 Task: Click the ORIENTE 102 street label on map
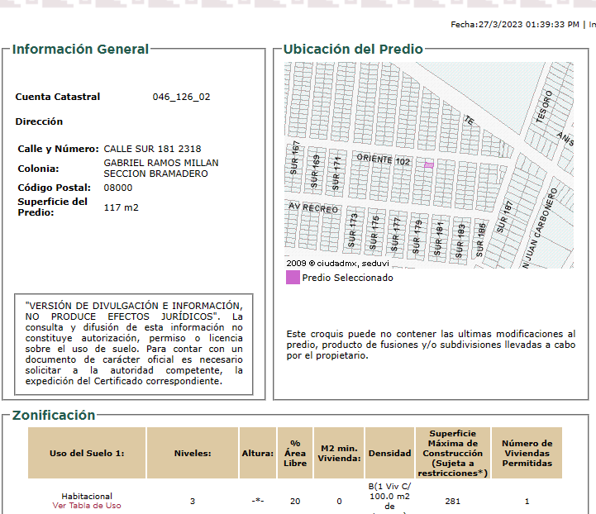[384, 159]
